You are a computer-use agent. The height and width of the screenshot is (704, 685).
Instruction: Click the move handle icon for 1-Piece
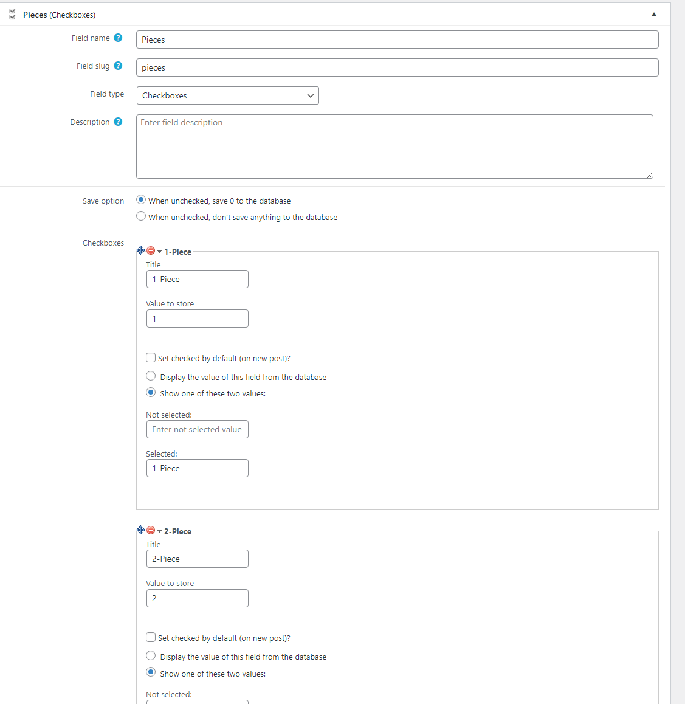(140, 250)
